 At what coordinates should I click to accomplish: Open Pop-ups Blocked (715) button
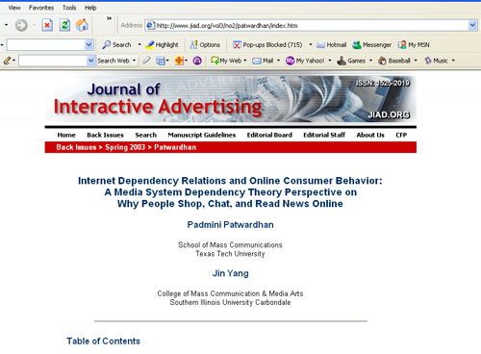pos(267,45)
